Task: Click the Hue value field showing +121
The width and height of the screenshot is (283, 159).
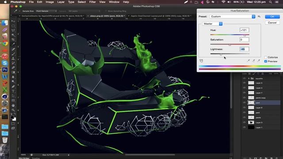Action: [245, 30]
